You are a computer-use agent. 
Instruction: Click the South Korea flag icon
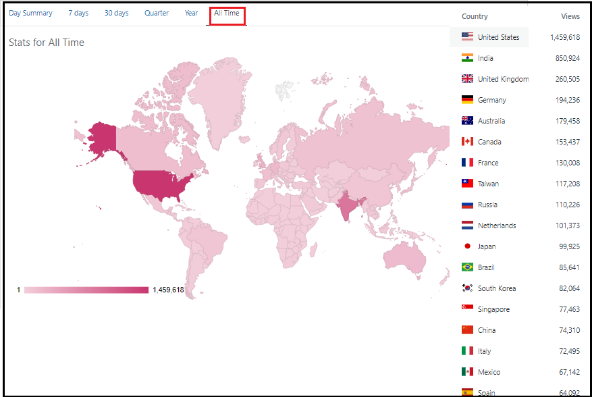click(x=467, y=288)
